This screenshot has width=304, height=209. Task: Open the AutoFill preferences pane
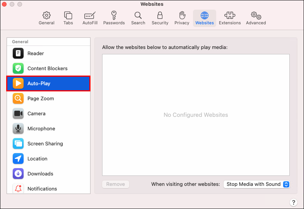90,18
